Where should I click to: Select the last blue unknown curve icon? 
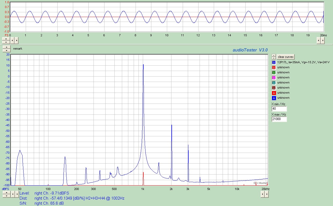(274, 98)
